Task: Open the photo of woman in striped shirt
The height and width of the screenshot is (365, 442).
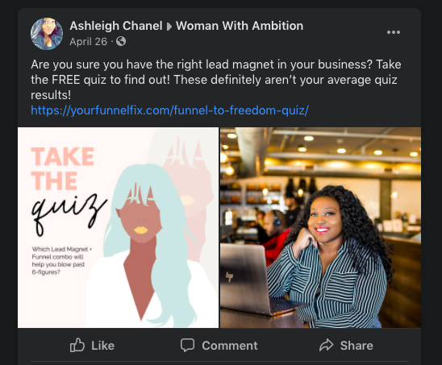Action: point(320,227)
